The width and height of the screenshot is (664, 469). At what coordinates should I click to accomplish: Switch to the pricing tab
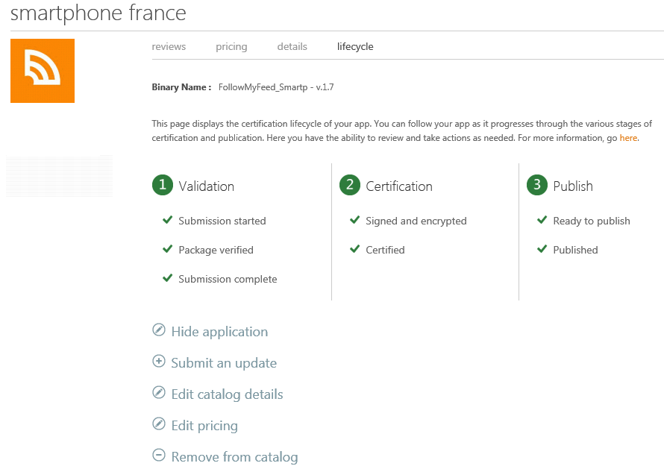[231, 46]
